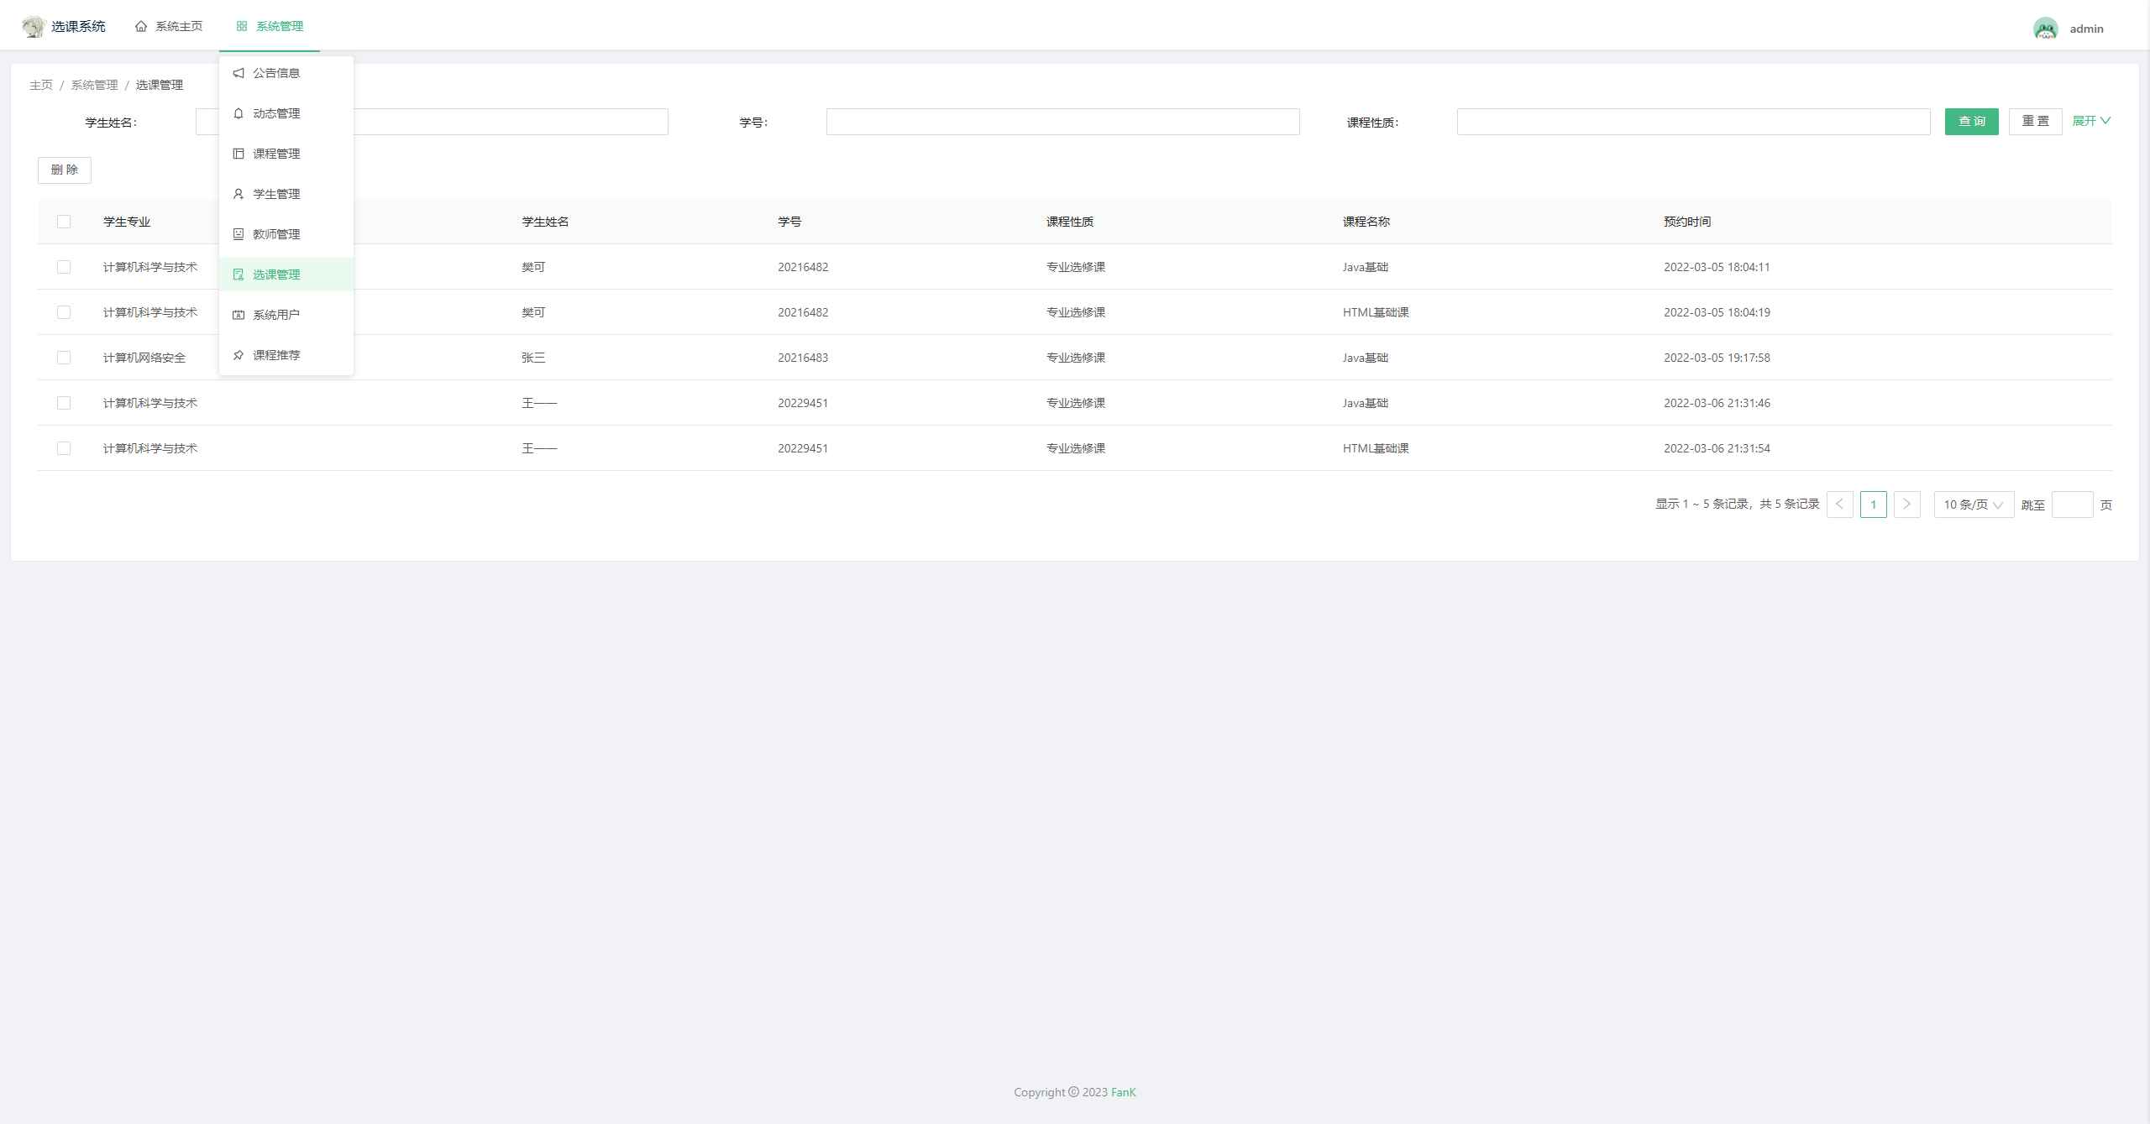Click the admin avatar image
Screen dimensions: 2150x1124
[x=2045, y=29]
